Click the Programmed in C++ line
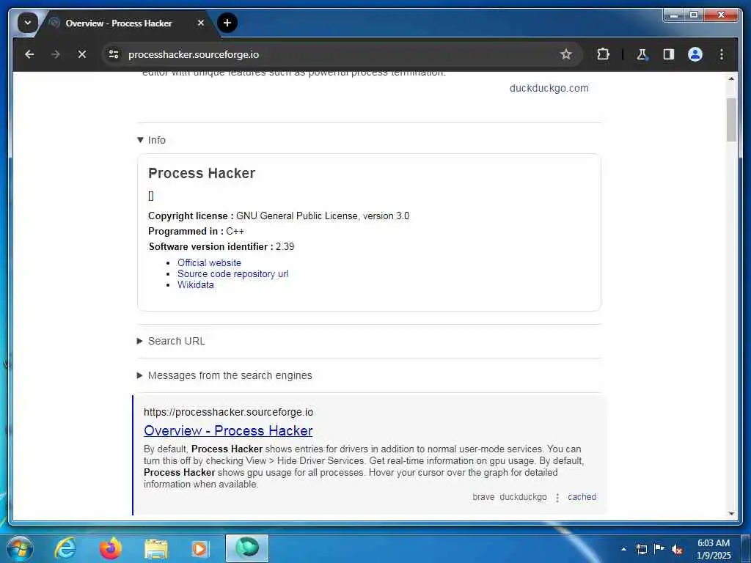Screen dimensions: 751x563 pyautogui.click(x=197, y=231)
